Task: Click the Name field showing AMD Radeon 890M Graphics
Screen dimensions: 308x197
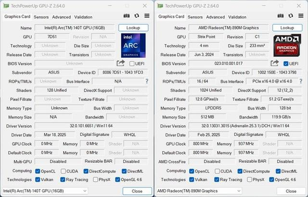Action: pyautogui.click(x=229, y=28)
